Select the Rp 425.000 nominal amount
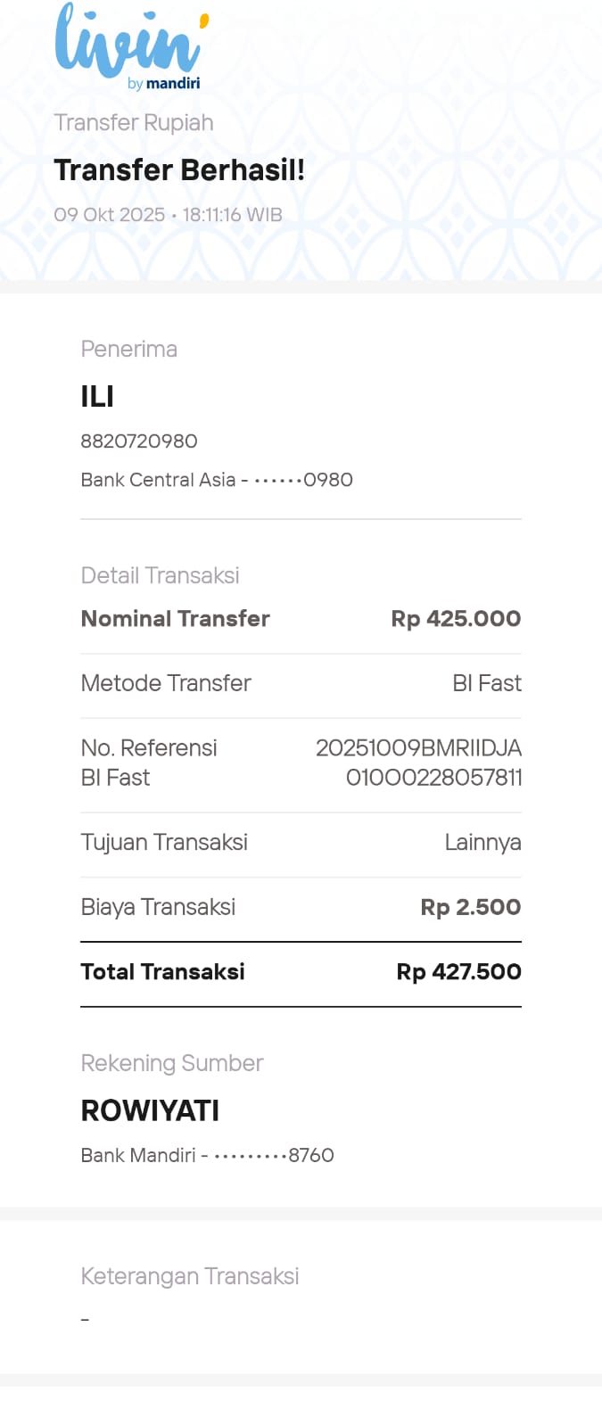 [x=456, y=618]
